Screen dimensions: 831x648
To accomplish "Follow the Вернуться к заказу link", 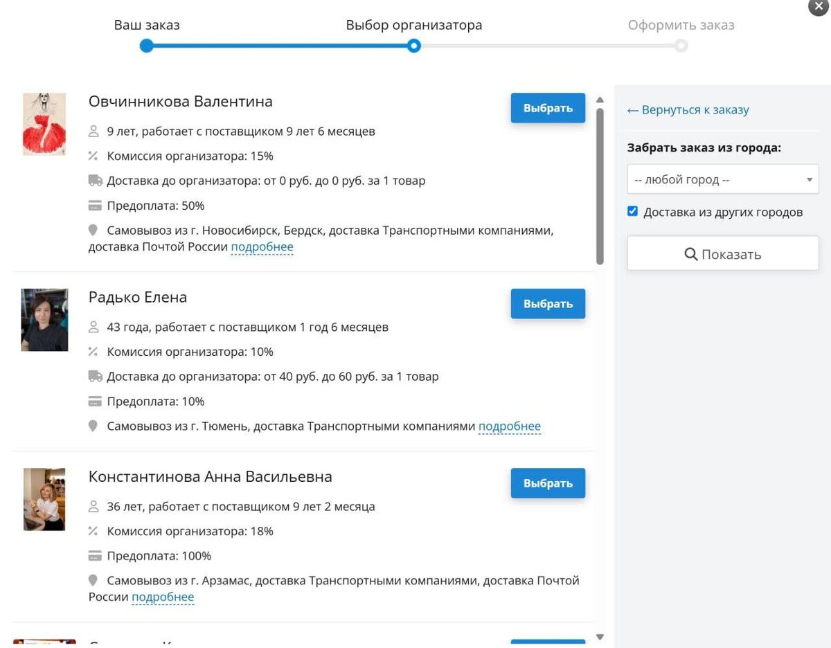I will (x=688, y=110).
